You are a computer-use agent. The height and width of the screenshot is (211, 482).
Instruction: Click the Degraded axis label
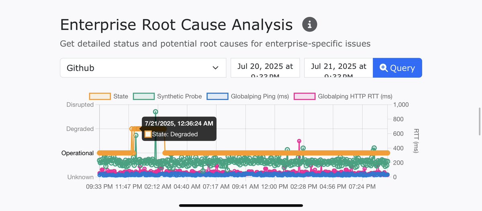pyautogui.click(x=80, y=129)
